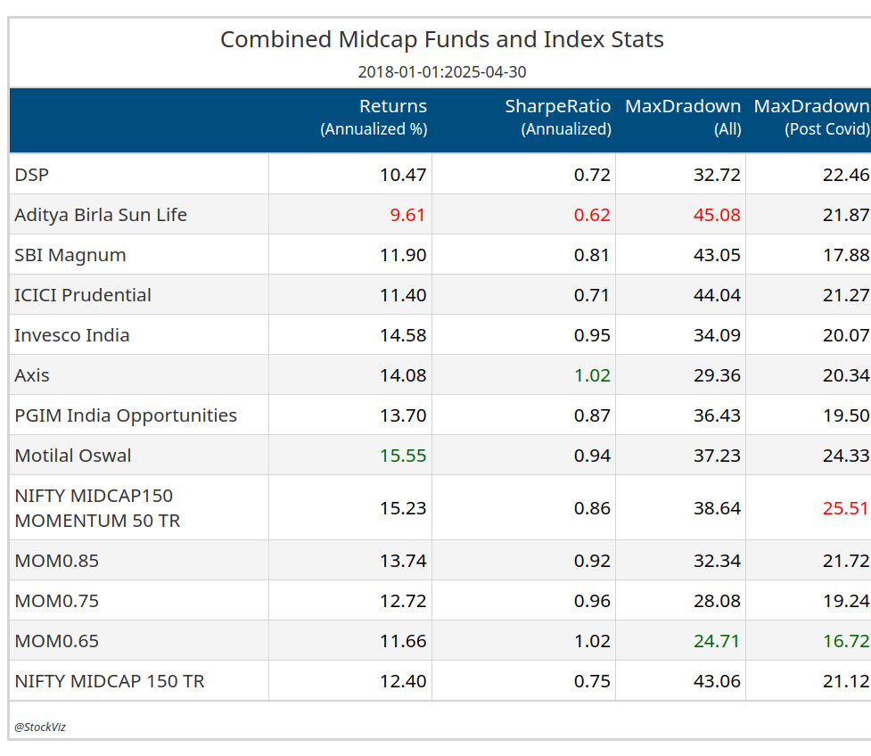871x756 pixels.
Task: Click the title Combined Midcap Funds and Index Stats
Action: tap(442, 39)
